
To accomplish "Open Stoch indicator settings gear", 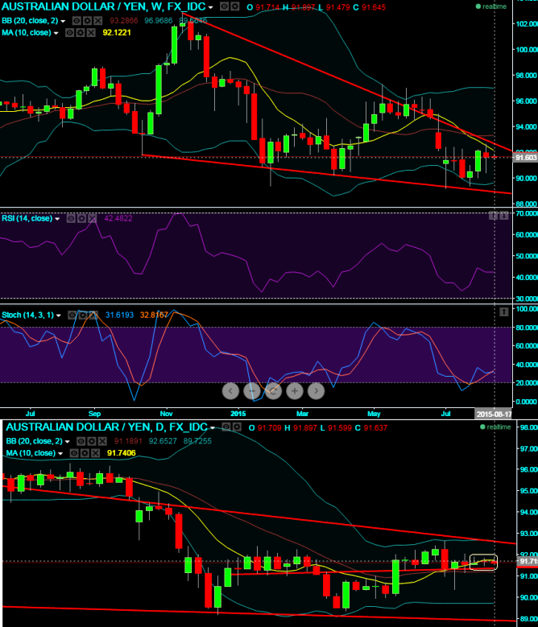I will tap(82, 315).
